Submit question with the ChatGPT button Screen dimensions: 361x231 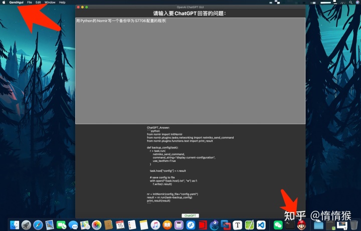click(190, 215)
